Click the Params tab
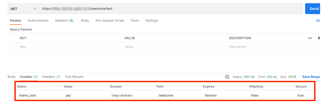Image resolution: width=328 pixels, height=103 pixels. pos(16,21)
